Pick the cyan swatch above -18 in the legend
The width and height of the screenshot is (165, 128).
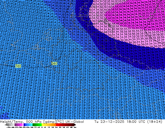click(x=32, y=125)
